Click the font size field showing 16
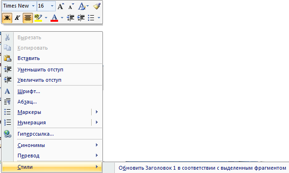 [43, 6]
